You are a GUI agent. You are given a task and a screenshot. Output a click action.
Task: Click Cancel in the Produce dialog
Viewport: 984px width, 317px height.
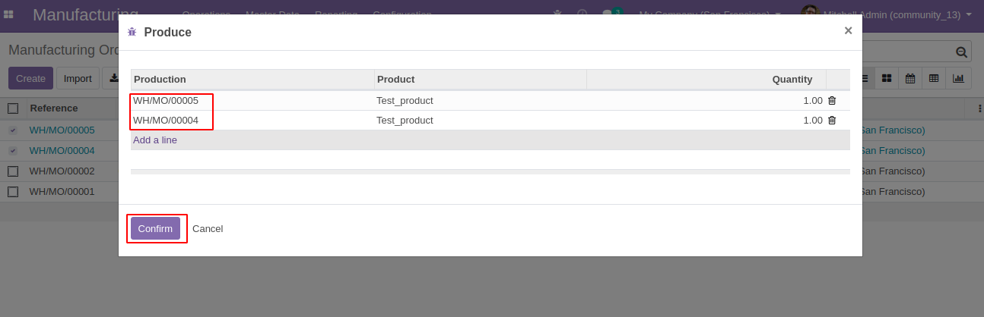(x=208, y=228)
